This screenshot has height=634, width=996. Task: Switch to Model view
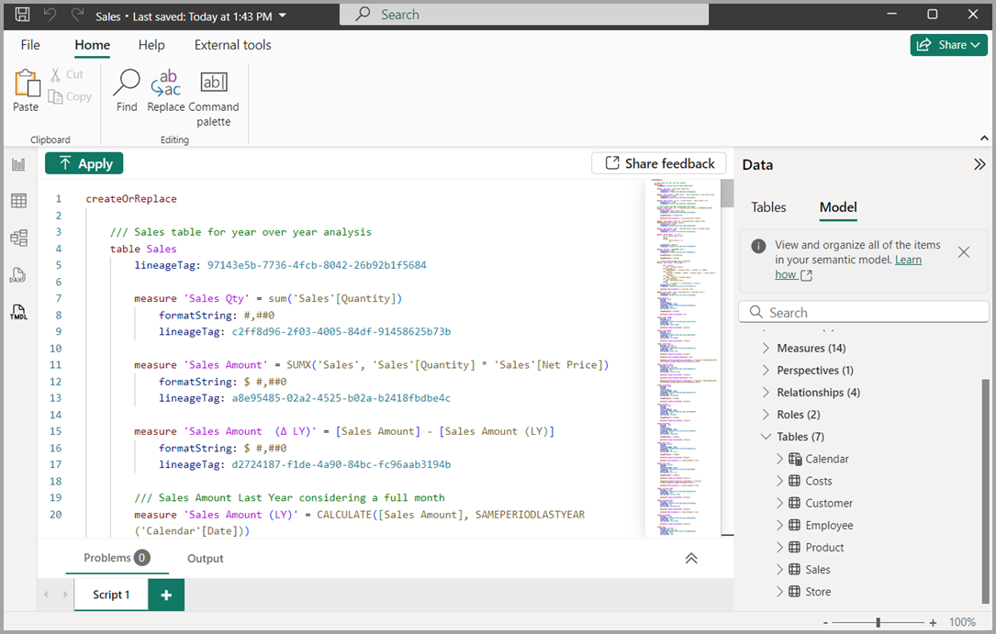click(x=19, y=238)
